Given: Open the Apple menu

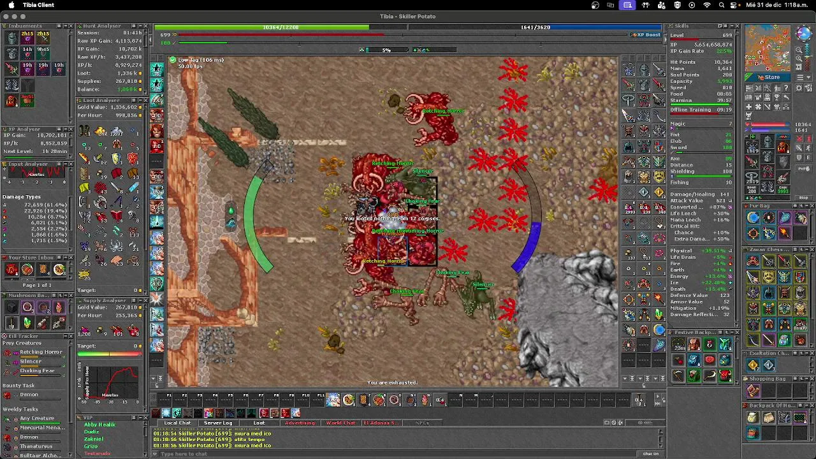Looking at the screenshot, I should click(11, 5).
